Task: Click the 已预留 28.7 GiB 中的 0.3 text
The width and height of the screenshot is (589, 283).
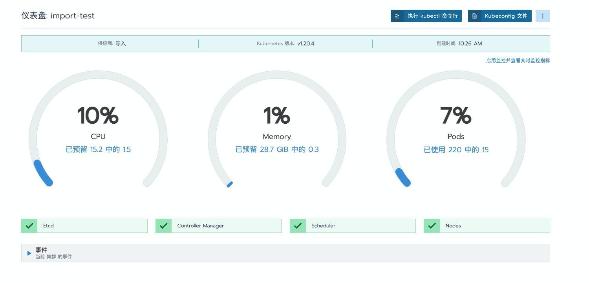Action: (x=277, y=150)
